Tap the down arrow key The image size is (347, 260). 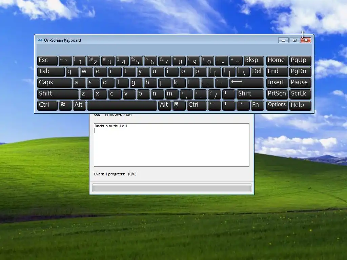click(229, 105)
